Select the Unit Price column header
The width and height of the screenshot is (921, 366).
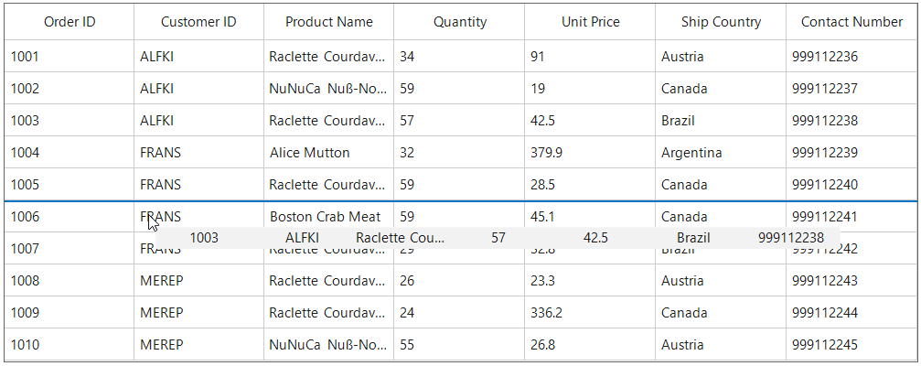[x=590, y=22]
